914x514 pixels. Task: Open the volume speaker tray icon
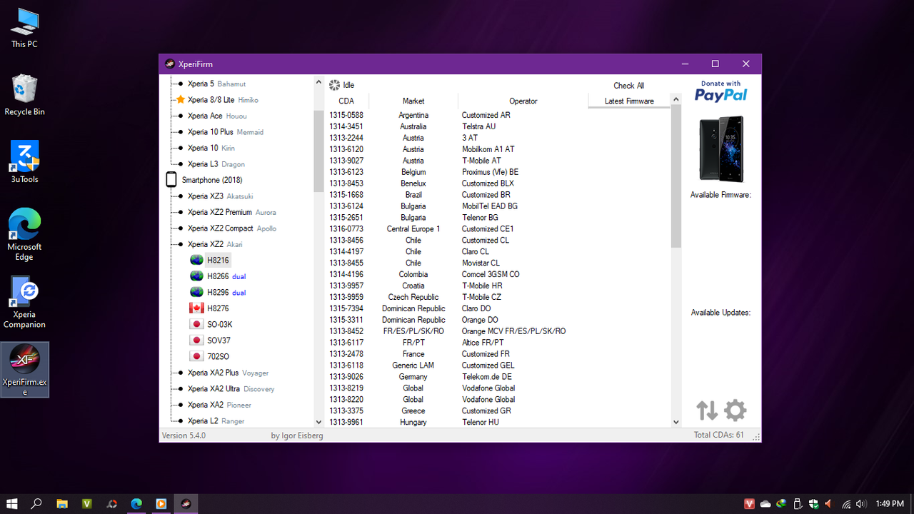pyautogui.click(x=860, y=503)
